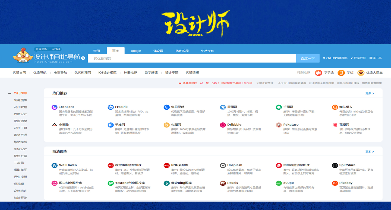The width and height of the screenshot is (391, 210).
Task: Open the 千图网 green icon
Action: tap(279, 107)
